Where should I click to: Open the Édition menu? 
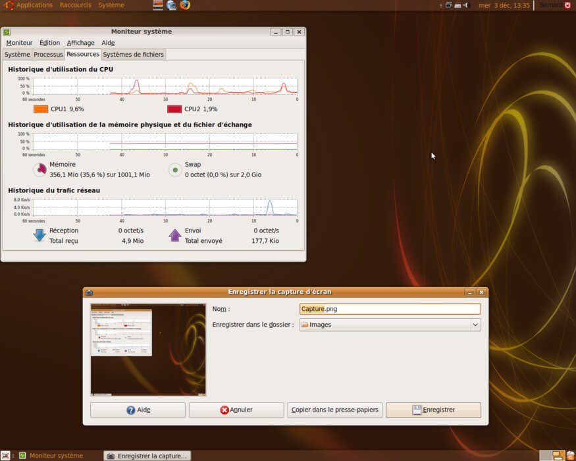point(49,43)
